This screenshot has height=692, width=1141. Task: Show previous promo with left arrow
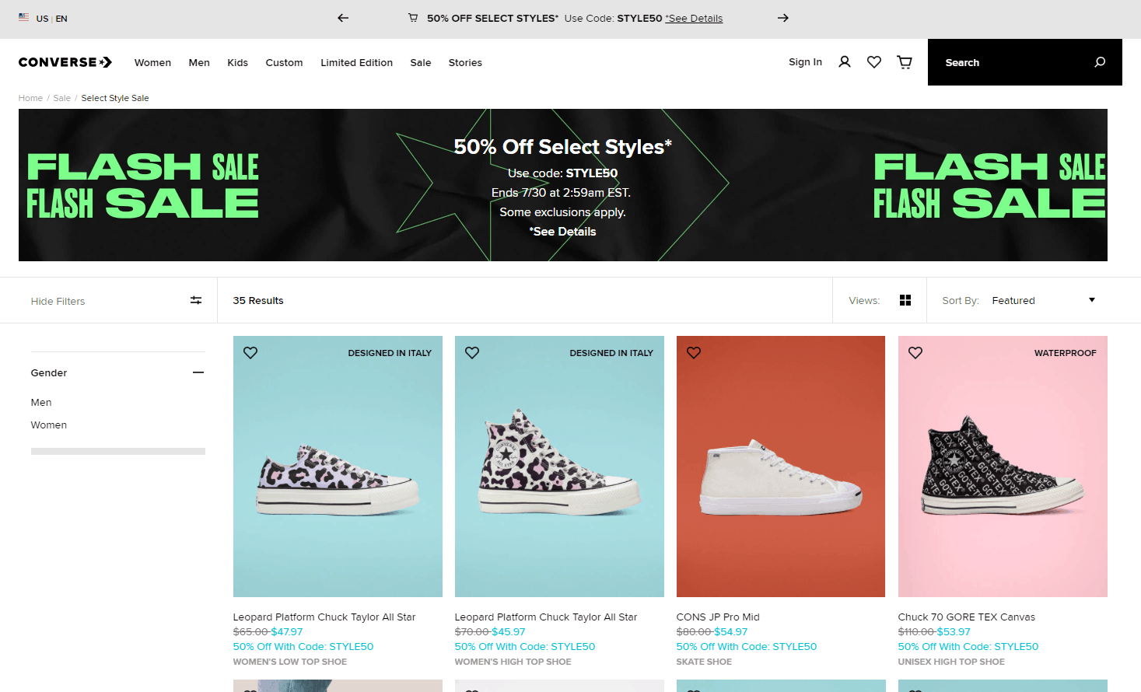pyautogui.click(x=343, y=18)
